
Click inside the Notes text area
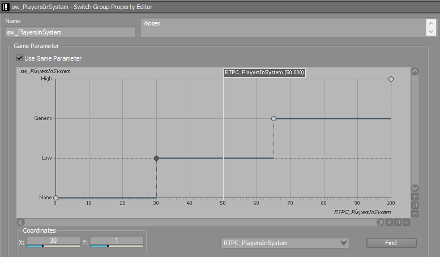283,28
